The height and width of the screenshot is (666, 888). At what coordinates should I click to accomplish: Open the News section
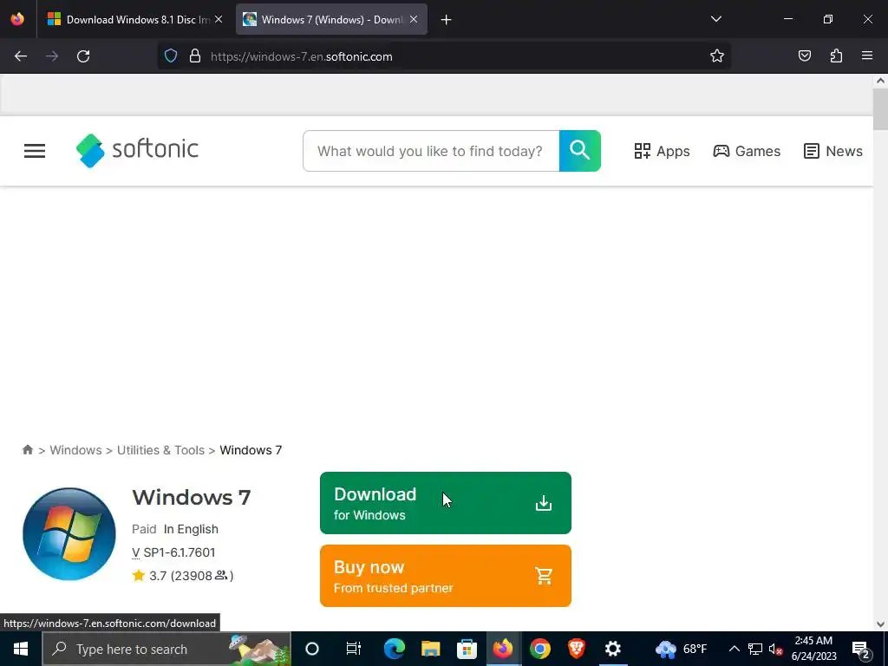coord(833,151)
